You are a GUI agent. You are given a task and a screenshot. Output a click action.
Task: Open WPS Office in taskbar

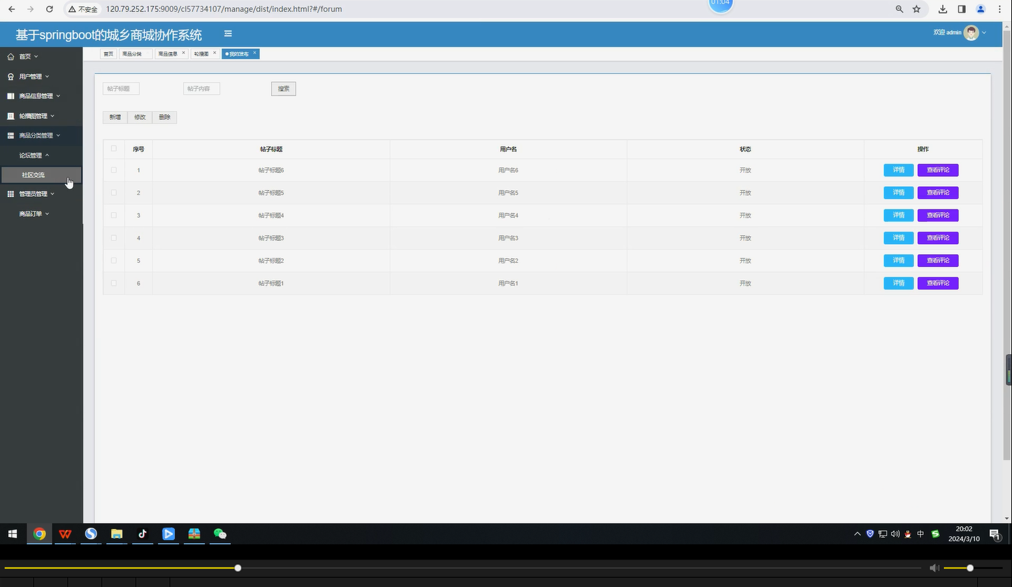tap(65, 534)
